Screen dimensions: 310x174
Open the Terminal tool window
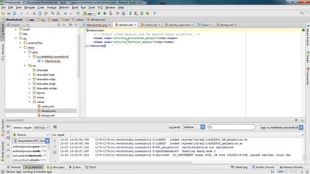click(14, 167)
